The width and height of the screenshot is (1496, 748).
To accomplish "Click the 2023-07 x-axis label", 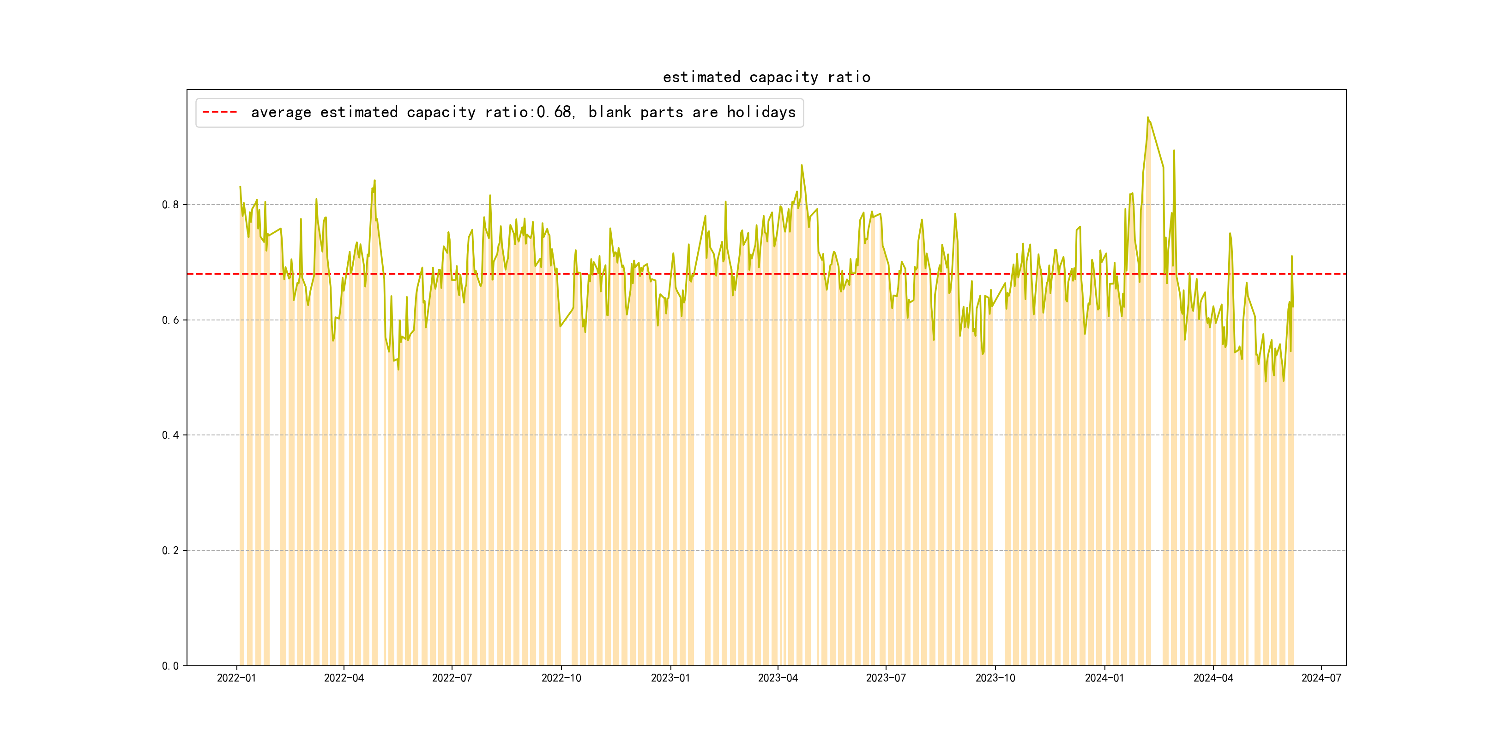I will point(886,678).
